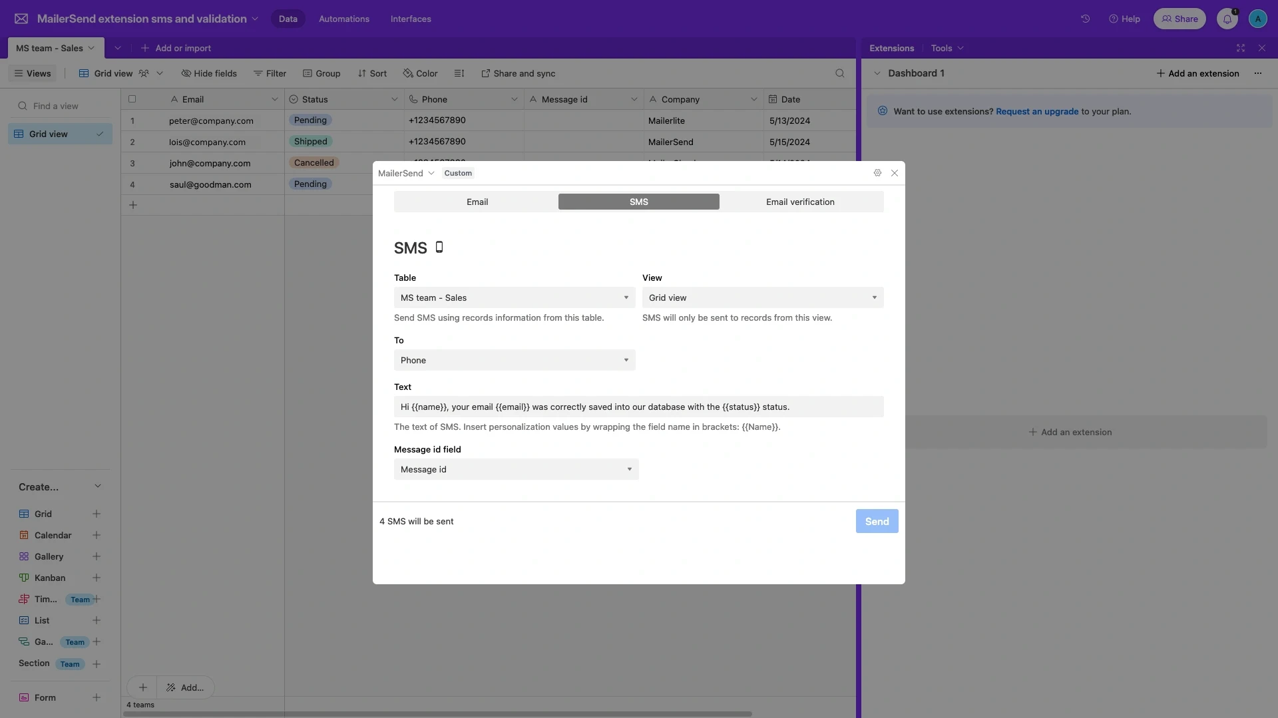Viewport: 1278px width, 718px height.
Task: Toggle the Views sidebar
Action: pos(33,73)
